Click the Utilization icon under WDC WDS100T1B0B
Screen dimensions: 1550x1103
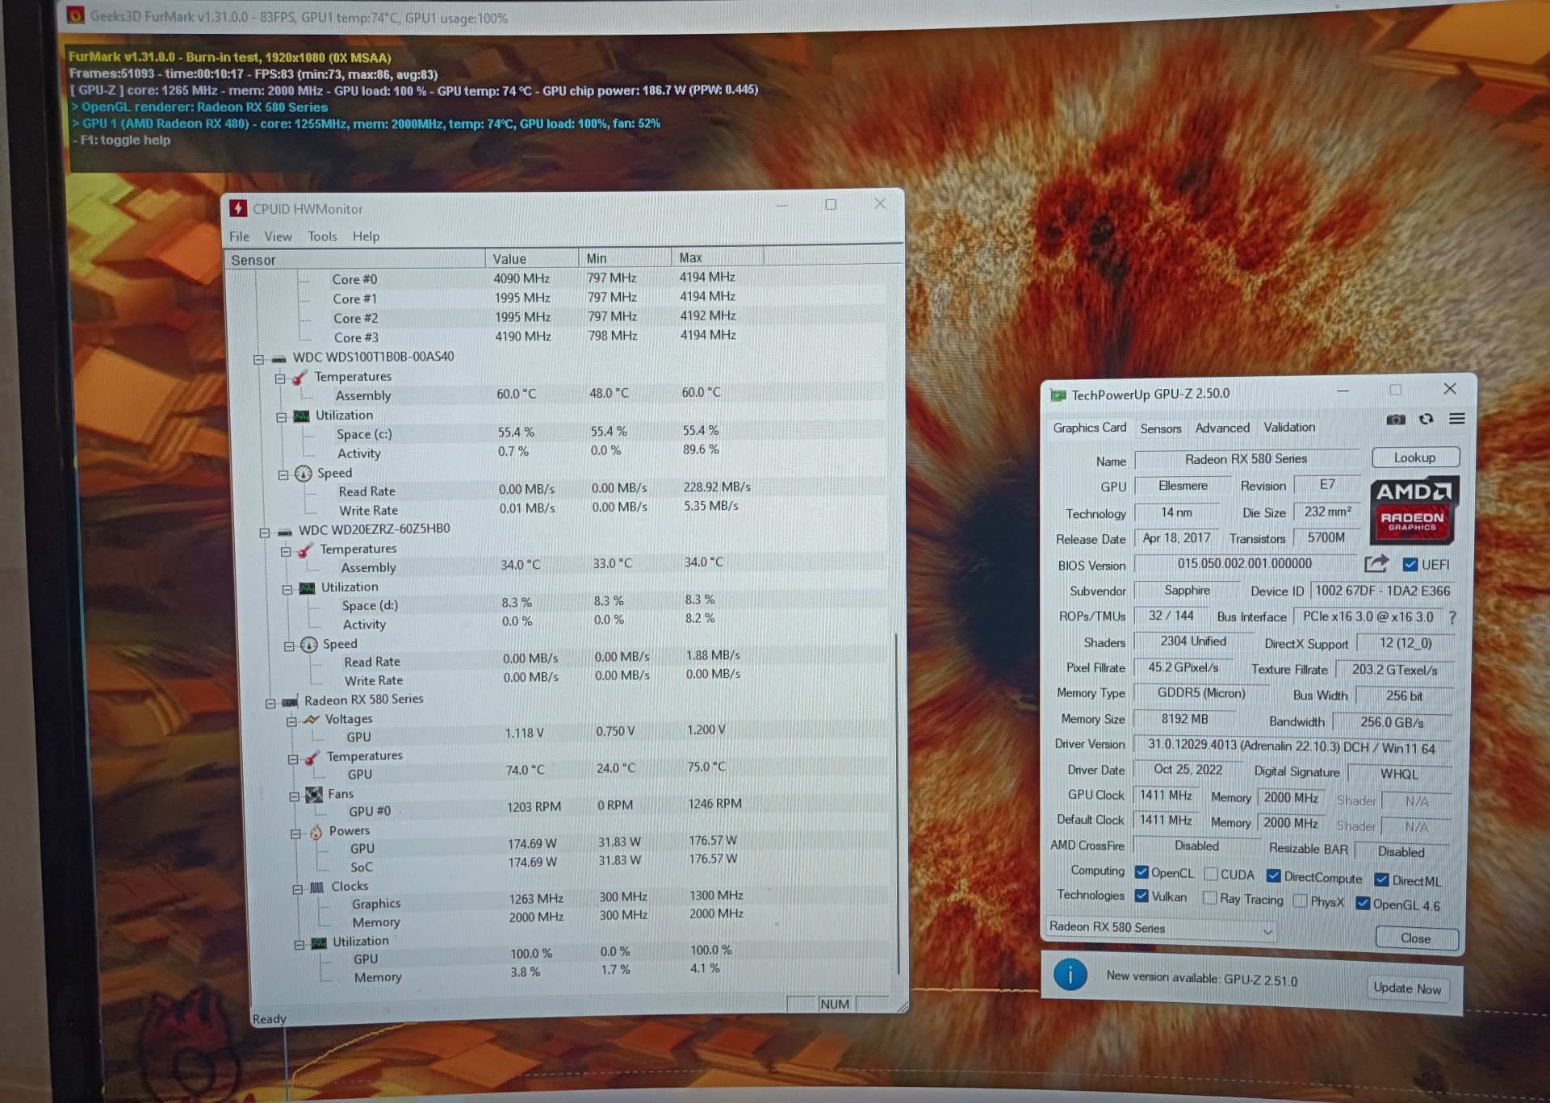[301, 416]
